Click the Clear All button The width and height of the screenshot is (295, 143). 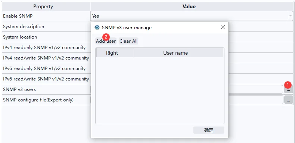(128, 41)
